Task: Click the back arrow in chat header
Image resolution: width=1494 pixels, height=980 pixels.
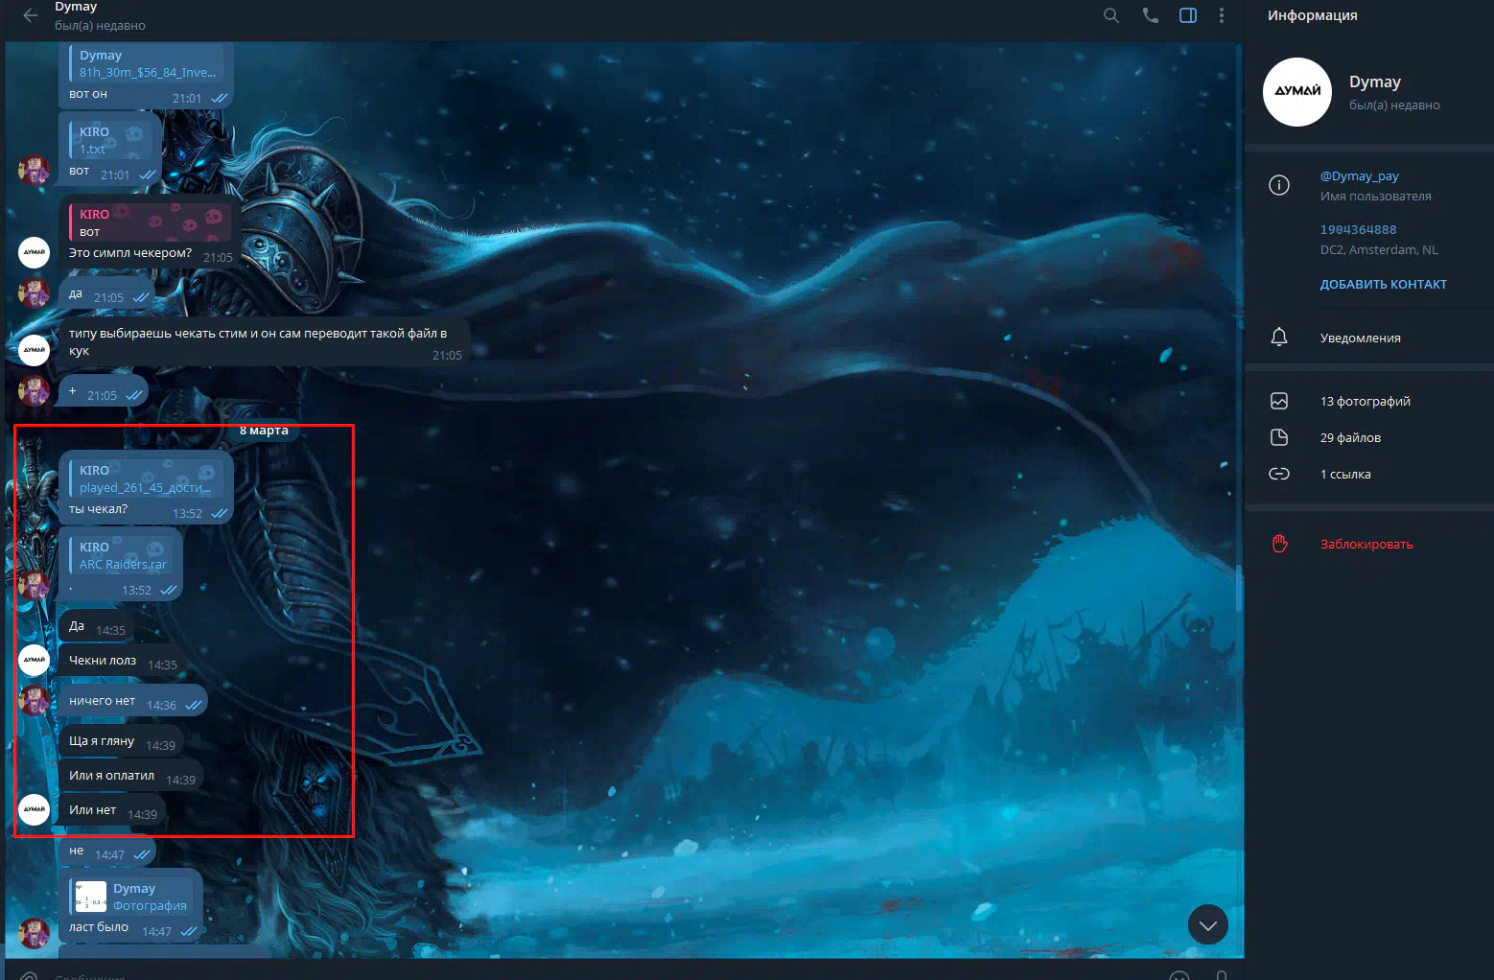Action: pyautogui.click(x=31, y=15)
